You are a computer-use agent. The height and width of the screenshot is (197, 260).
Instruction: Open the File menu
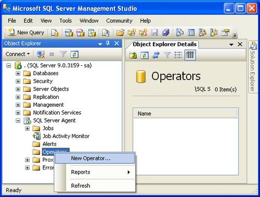[12, 21]
